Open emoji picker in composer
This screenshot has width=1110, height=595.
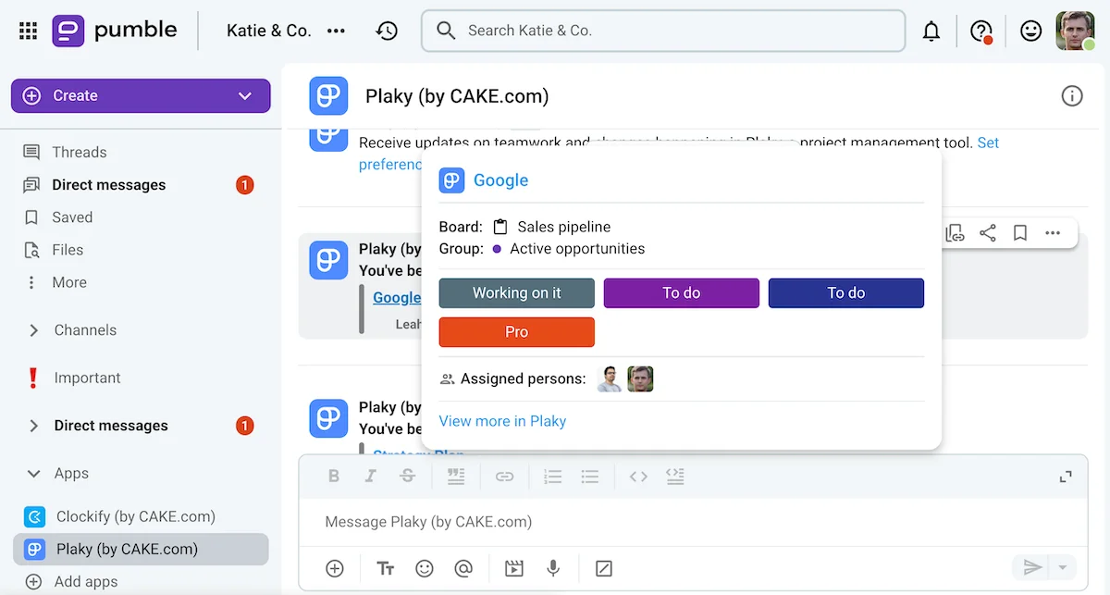(425, 568)
